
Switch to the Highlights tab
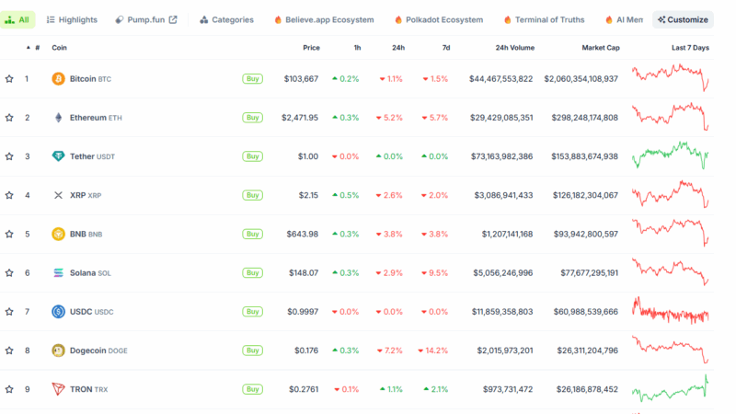(x=73, y=19)
